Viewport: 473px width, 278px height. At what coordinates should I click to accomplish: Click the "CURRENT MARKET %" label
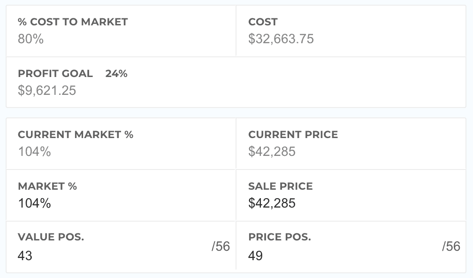pos(76,134)
